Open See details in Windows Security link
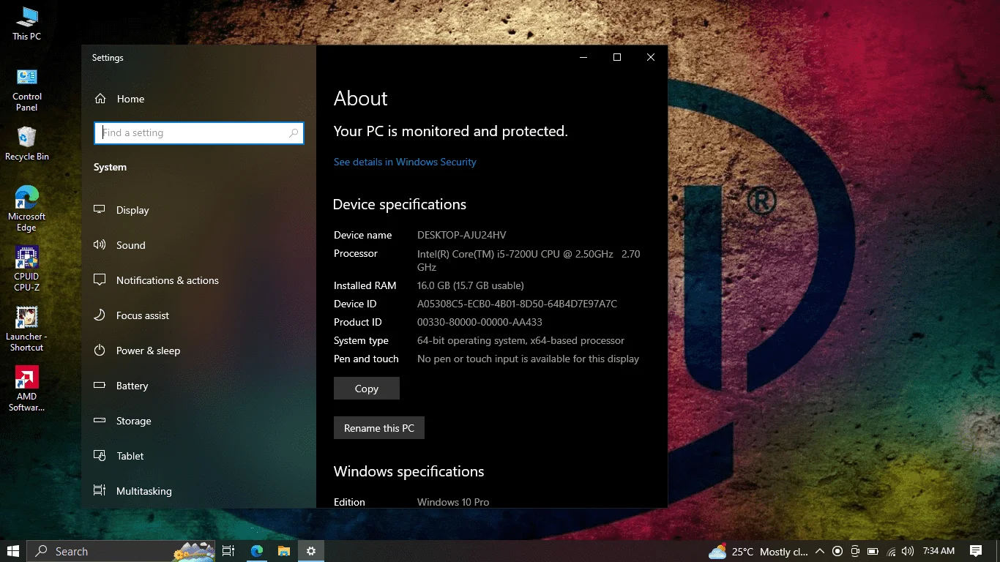 pyautogui.click(x=405, y=162)
